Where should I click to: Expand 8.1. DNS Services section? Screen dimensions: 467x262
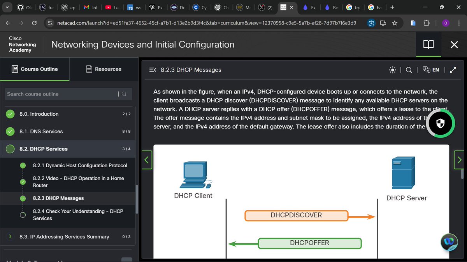pos(41,131)
